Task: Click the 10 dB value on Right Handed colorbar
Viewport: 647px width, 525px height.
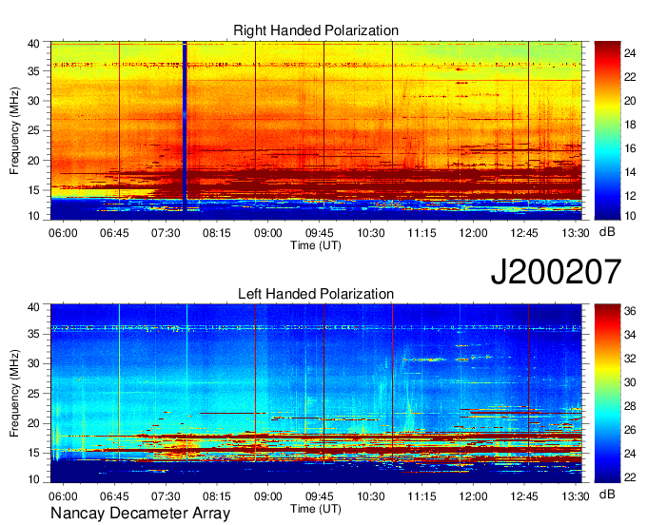Action: 630,216
